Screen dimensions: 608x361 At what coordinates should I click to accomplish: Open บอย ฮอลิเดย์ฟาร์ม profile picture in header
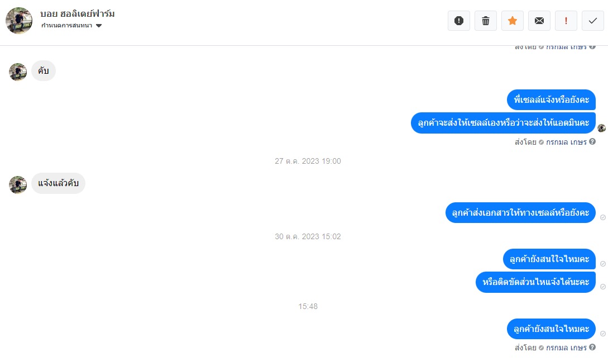[19, 21]
